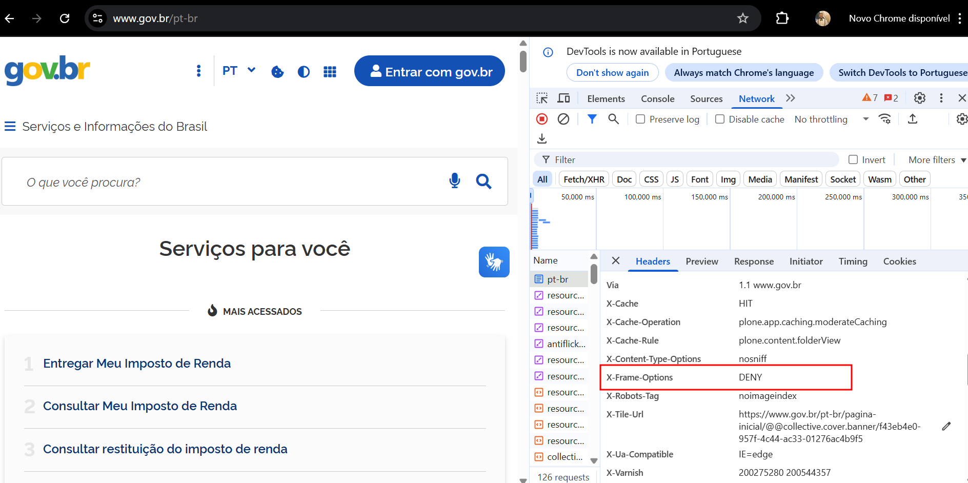Image resolution: width=968 pixels, height=483 pixels.
Task: Open the Initiator tab of the request
Action: point(806,261)
